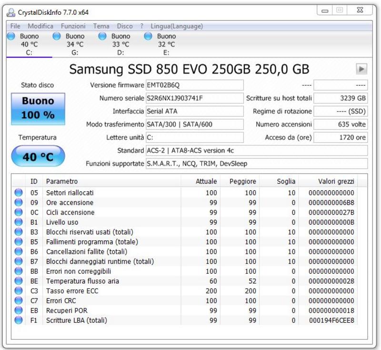Click the power-on hours value 1720 ore
The width and height of the screenshot is (381, 350).
pyautogui.click(x=341, y=137)
